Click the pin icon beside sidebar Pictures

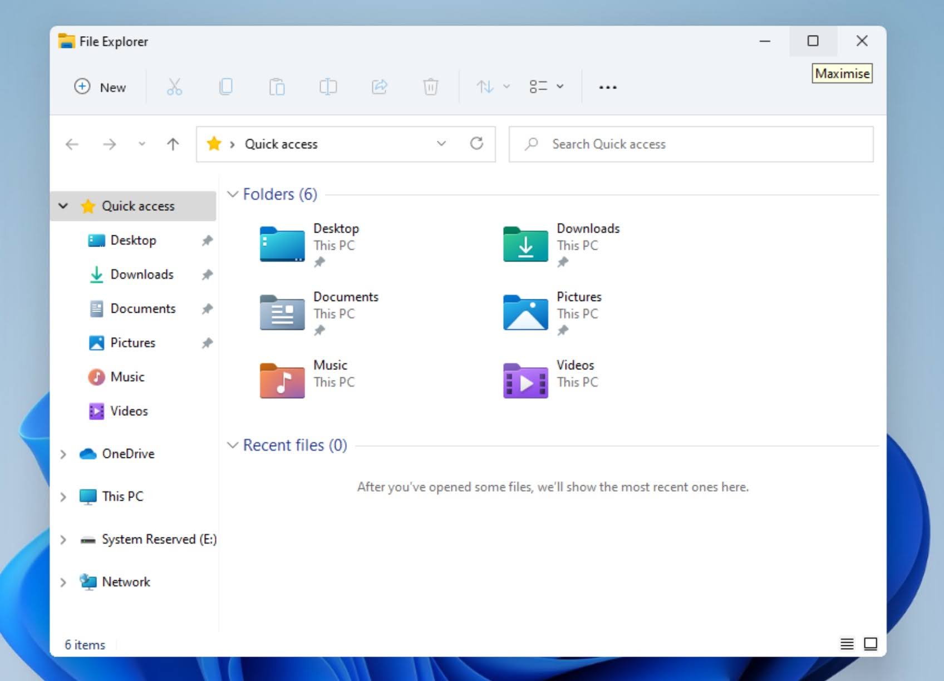coord(207,343)
